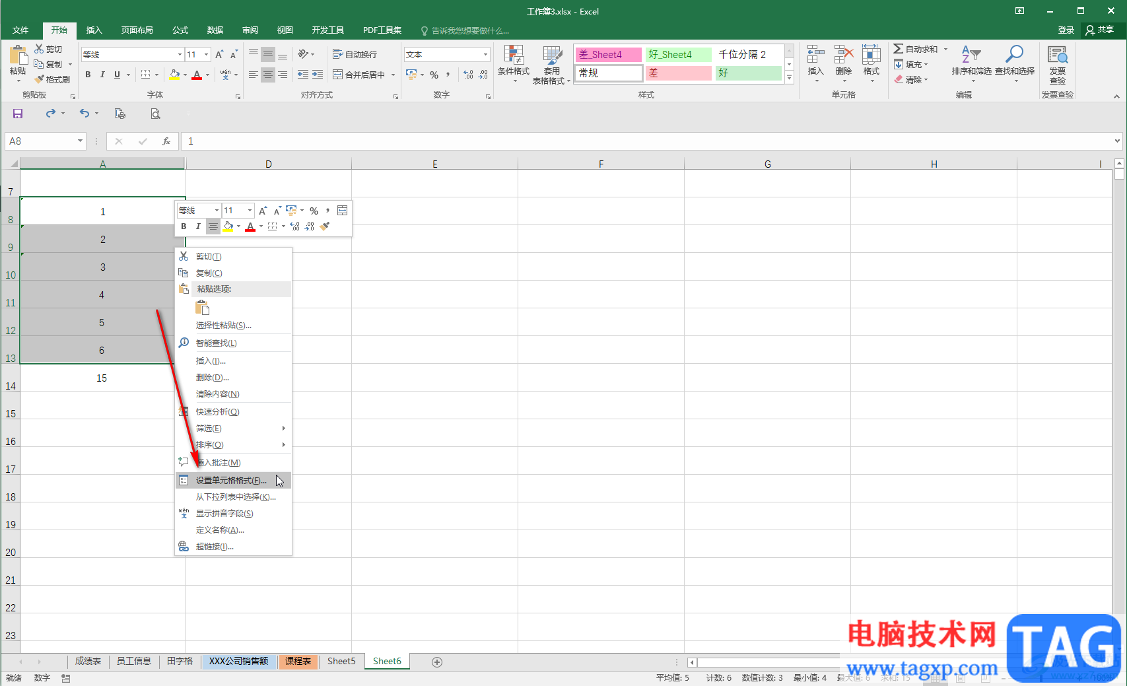
Task: Toggle Bold in the ribbon
Action: tap(88, 75)
